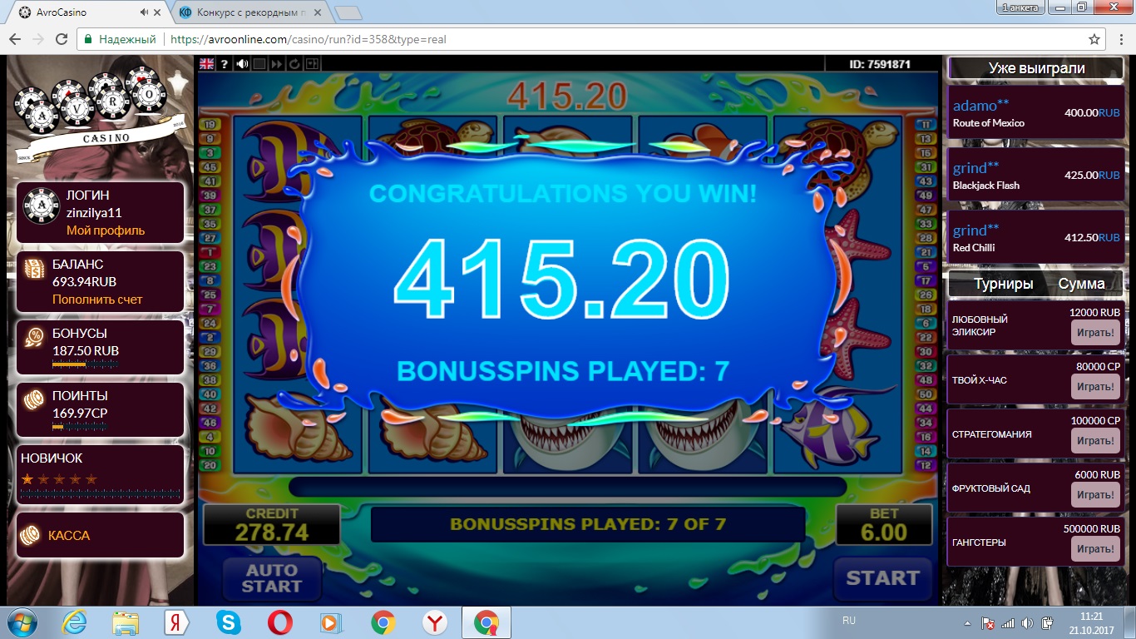1136x639 pixels.
Task: Launch Internet Explorer from the taskbar
Action: tap(76, 622)
